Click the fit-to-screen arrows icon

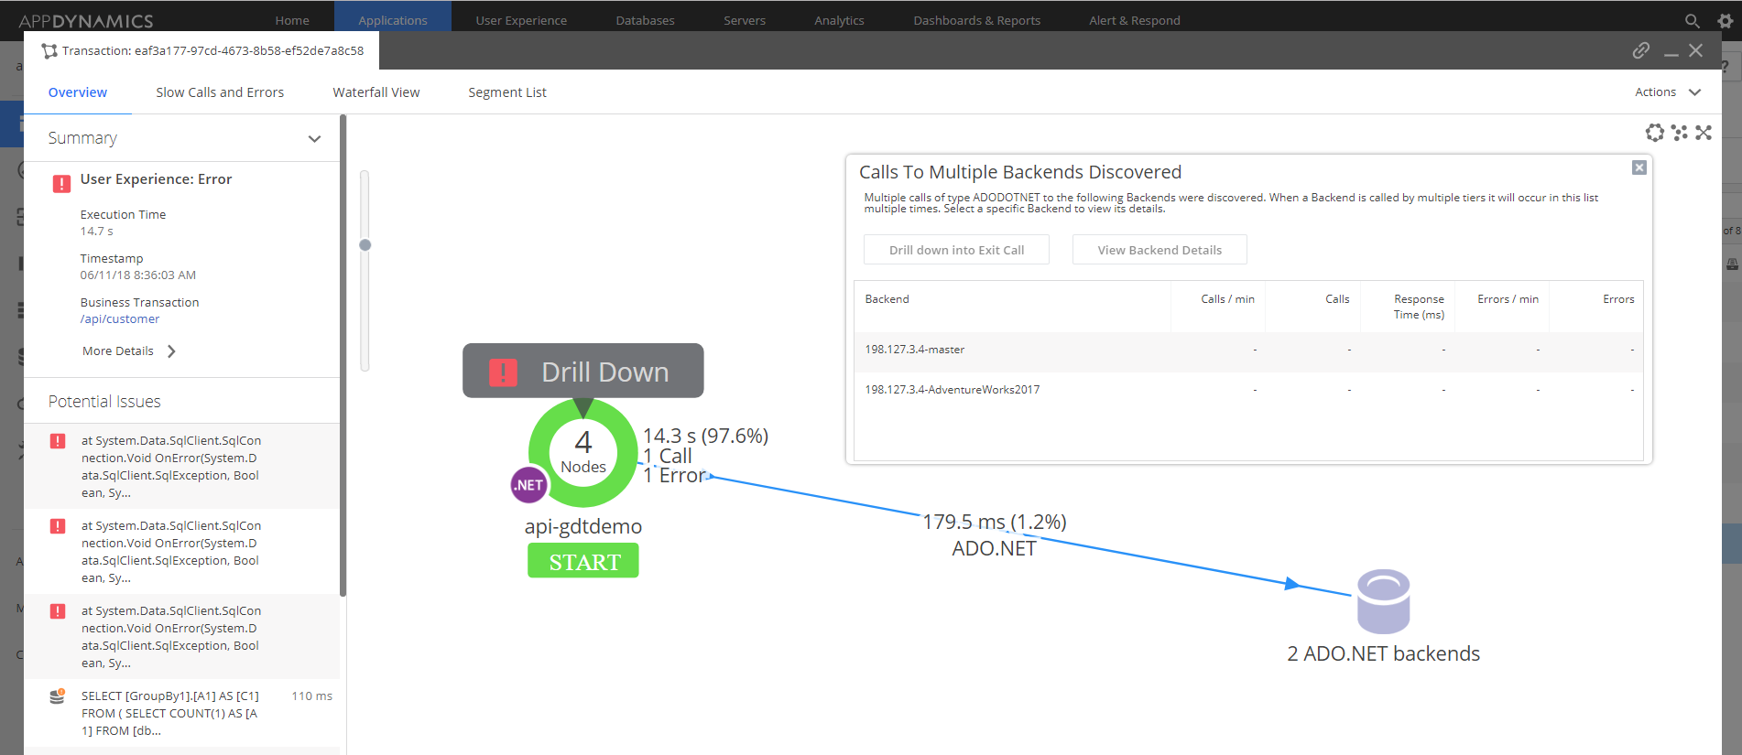pos(1704,133)
